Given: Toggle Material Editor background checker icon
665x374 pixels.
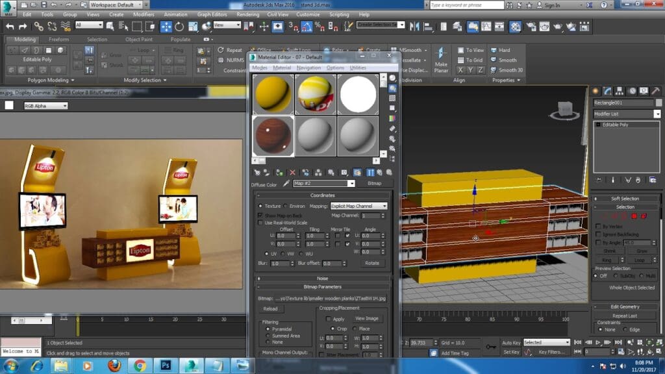Looking at the screenshot, I should tap(392, 99).
